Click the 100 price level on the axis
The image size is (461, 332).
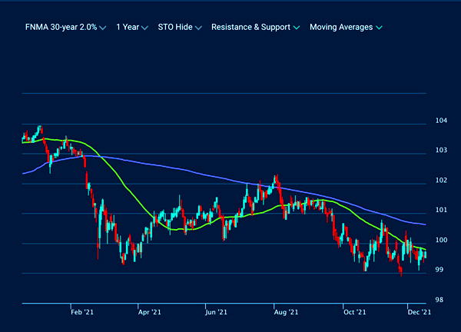[x=441, y=241]
